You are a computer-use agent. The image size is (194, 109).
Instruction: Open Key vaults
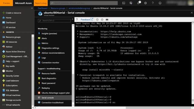tap(8, 66)
